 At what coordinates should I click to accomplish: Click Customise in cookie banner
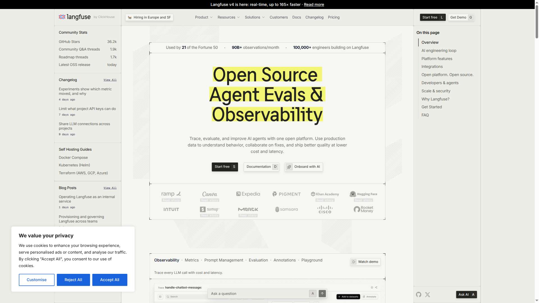pyautogui.click(x=37, y=280)
